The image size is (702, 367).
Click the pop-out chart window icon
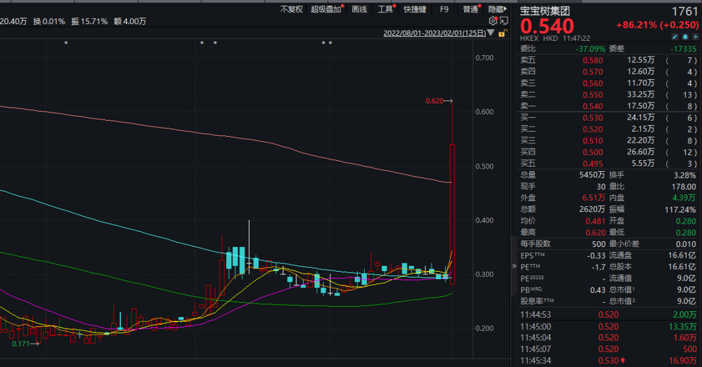coord(504,21)
